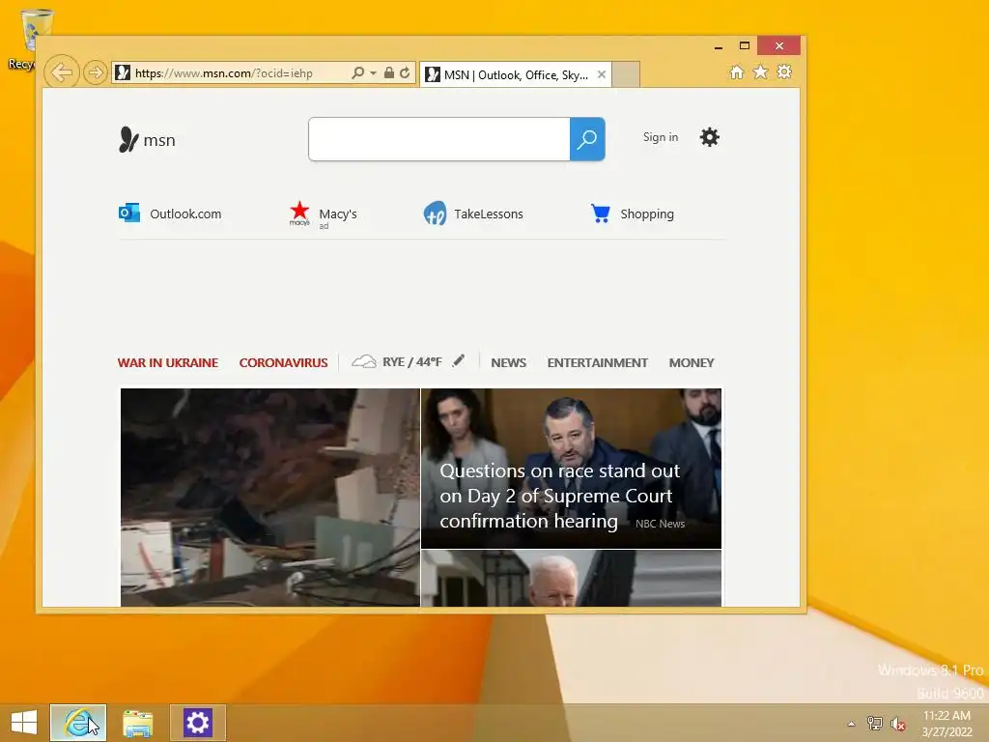
Task: Edit weather location with pencil icon
Action: [x=459, y=361]
